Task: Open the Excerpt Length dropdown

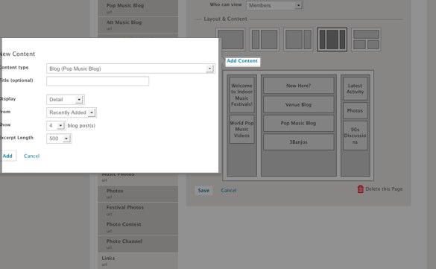Action: point(59,139)
